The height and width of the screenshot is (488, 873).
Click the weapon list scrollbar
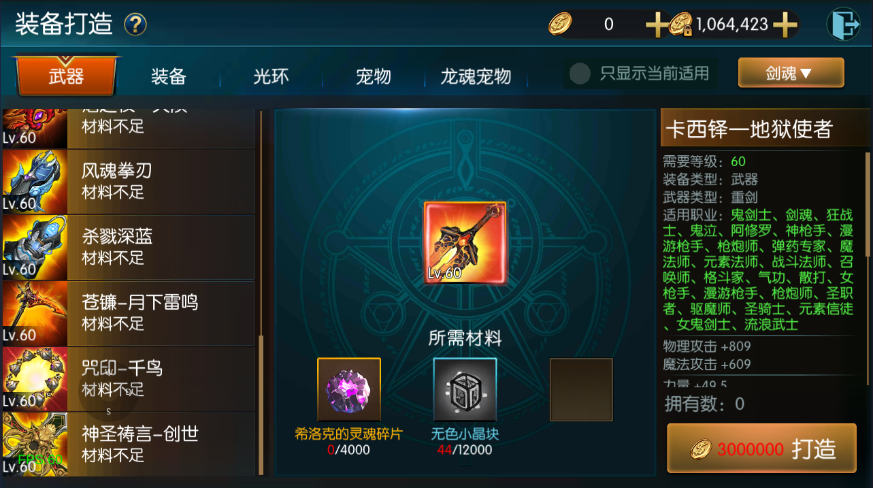pos(261,293)
